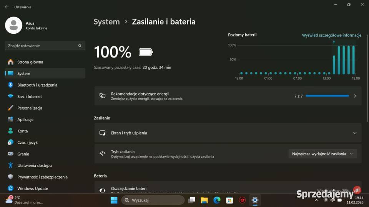Select System in the sidebar

(x=45, y=74)
